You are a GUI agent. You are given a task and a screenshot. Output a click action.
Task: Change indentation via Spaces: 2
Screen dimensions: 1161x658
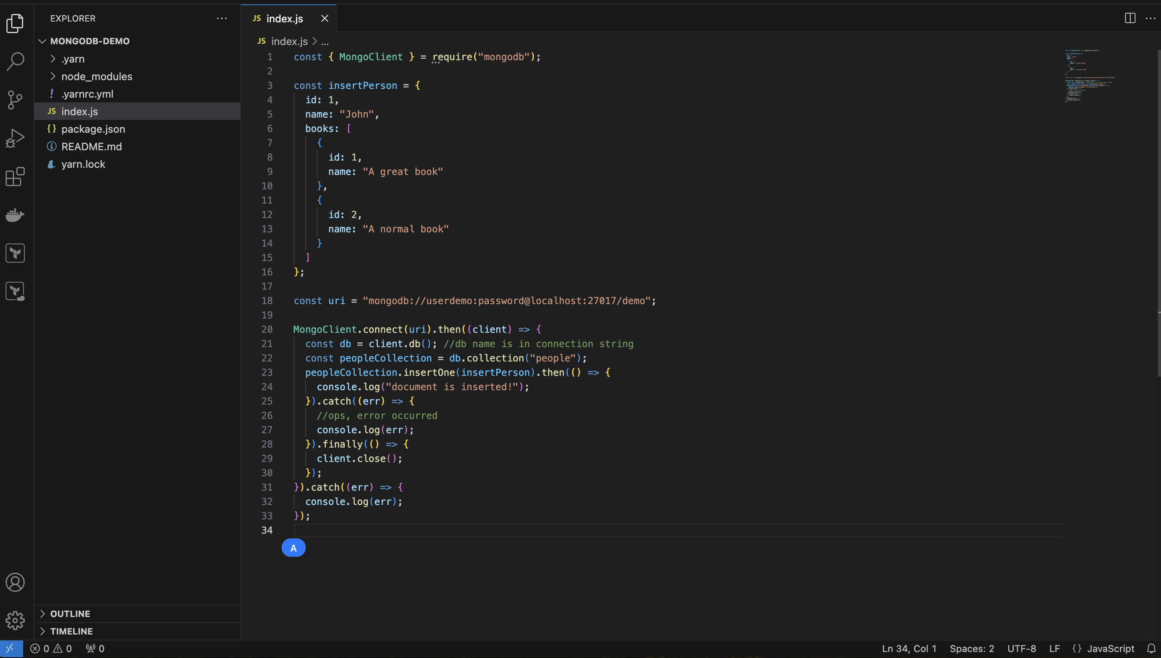point(971,648)
